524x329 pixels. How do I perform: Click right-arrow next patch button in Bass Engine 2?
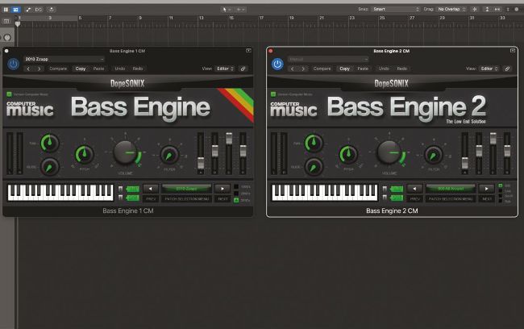point(486,189)
